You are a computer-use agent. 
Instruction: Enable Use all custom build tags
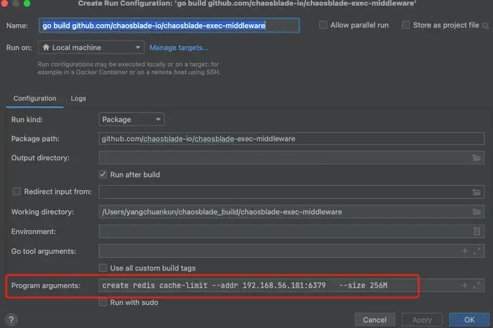coord(103,268)
